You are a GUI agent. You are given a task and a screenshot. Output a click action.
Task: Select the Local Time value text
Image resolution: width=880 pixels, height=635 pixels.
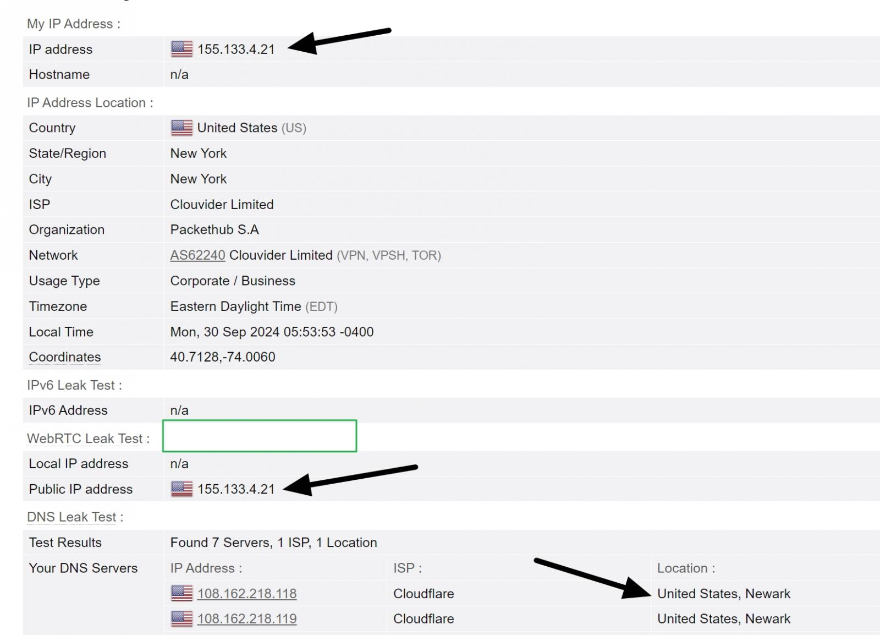[272, 332]
